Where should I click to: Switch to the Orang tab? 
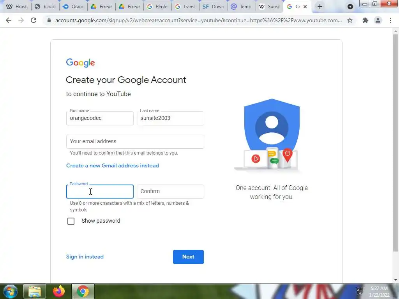click(x=73, y=7)
